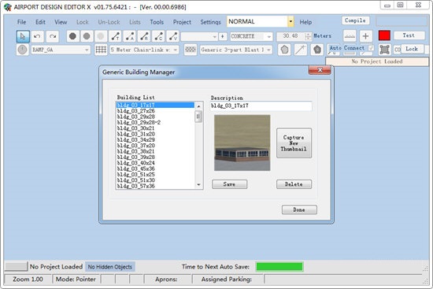The image size is (433, 289).
Task: Click the plus crosshair toolbar icon
Action: (365, 36)
